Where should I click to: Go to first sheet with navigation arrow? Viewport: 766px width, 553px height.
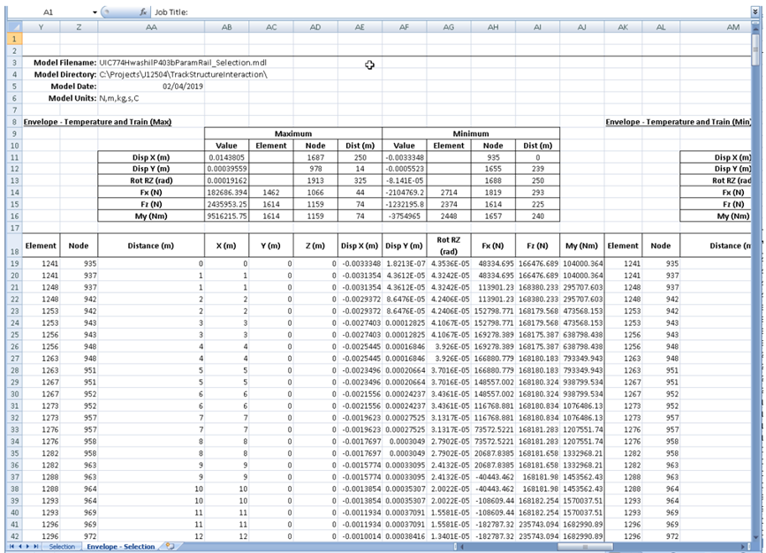pos(11,547)
